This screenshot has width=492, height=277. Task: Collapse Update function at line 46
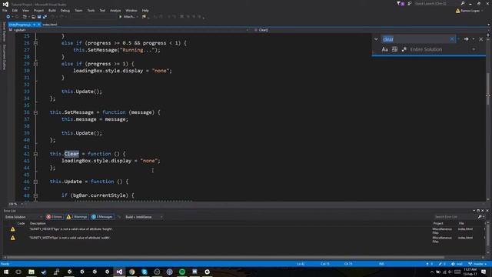click(35, 182)
